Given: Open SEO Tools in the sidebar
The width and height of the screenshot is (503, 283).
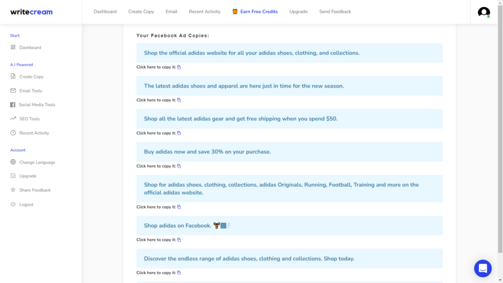Looking at the screenshot, I should click(29, 119).
